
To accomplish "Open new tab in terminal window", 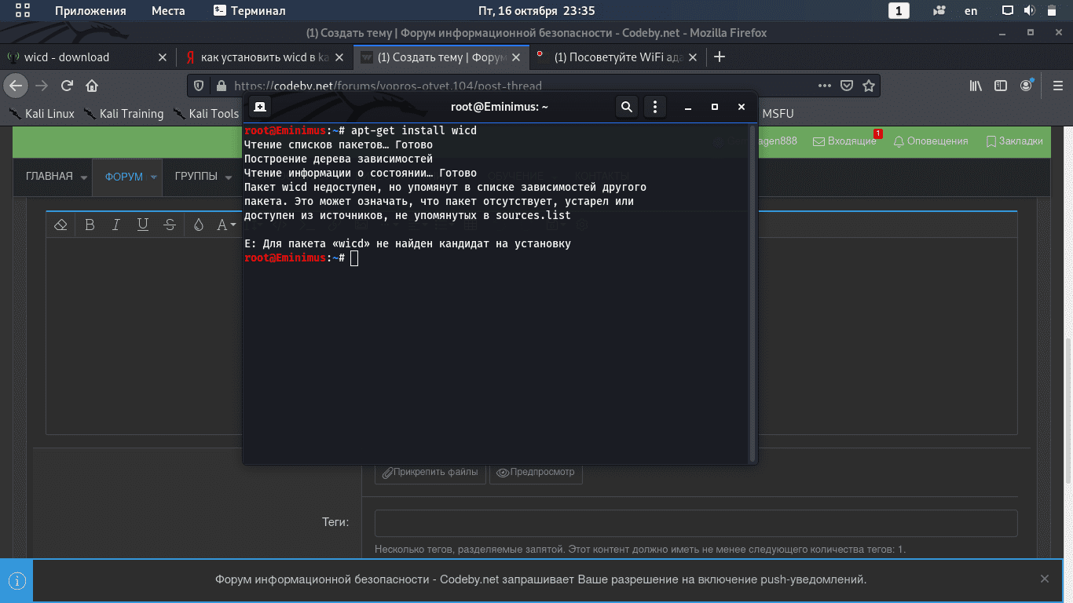I will click(x=260, y=107).
